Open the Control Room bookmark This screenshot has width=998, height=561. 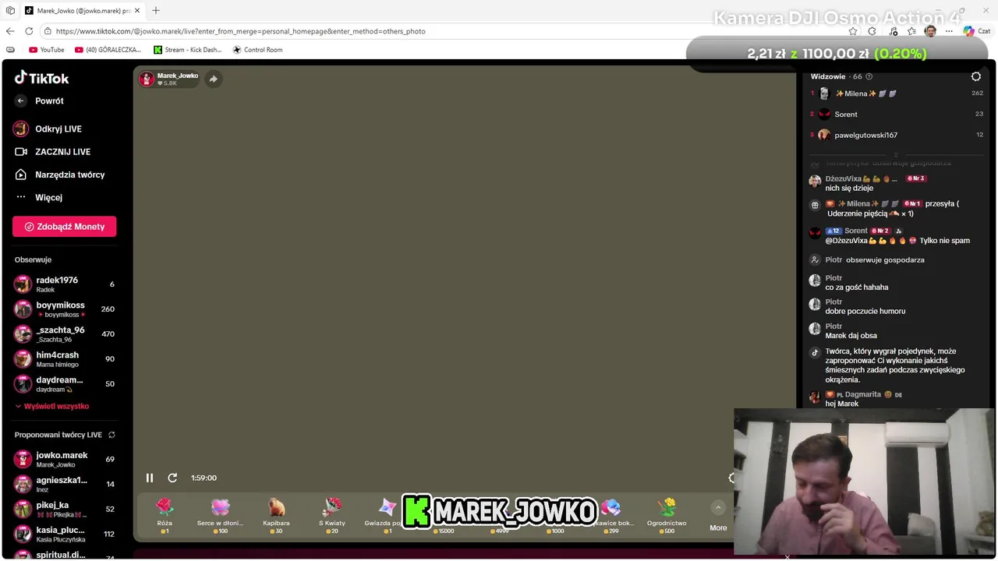pyautogui.click(x=257, y=50)
